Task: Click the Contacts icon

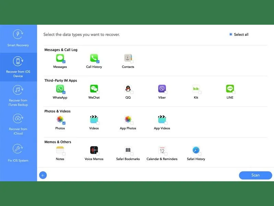Action: tap(128, 58)
